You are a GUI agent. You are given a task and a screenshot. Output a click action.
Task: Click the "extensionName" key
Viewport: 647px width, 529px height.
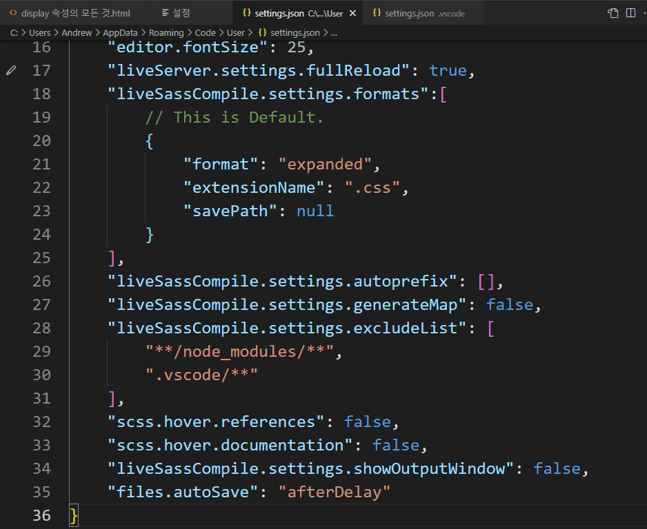254,188
